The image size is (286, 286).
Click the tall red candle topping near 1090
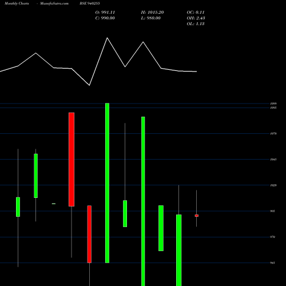71,160
